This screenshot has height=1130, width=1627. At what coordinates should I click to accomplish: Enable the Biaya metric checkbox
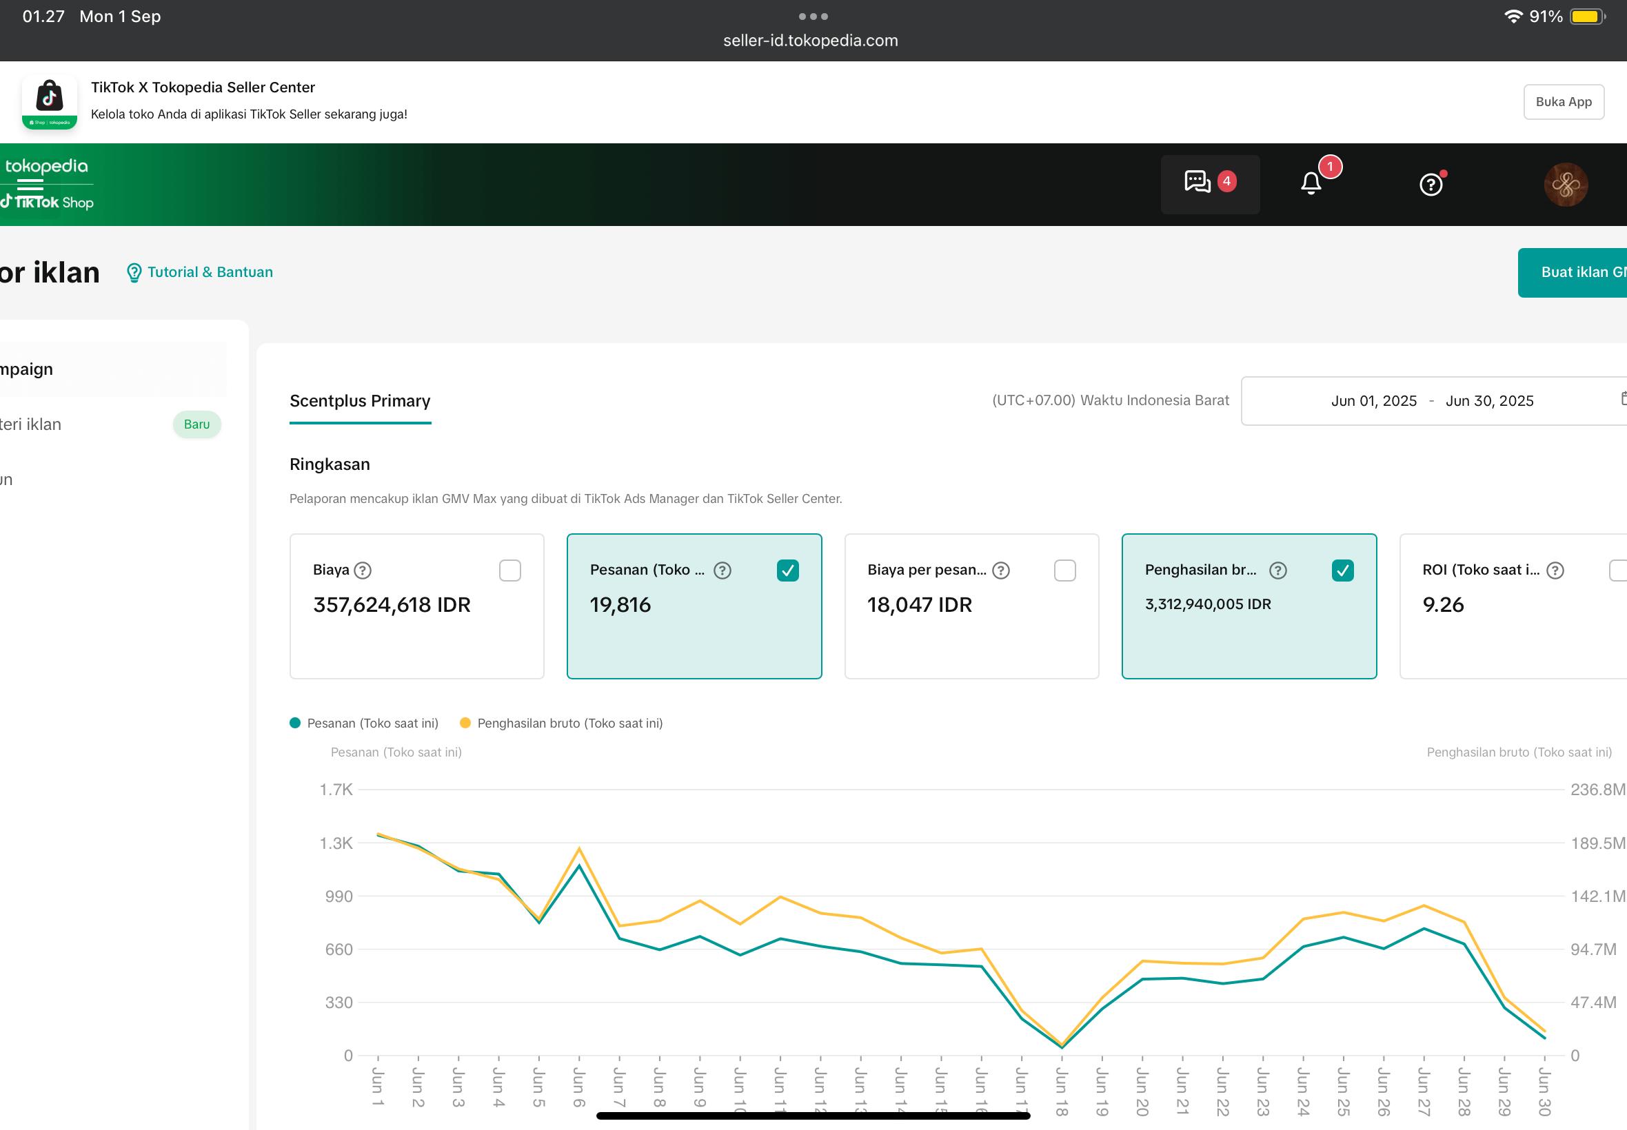click(510, 571)
